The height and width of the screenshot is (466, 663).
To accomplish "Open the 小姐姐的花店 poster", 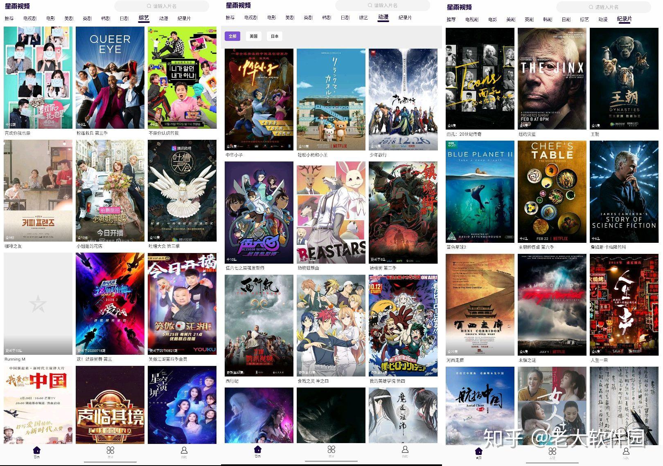I will pos(110,190).
